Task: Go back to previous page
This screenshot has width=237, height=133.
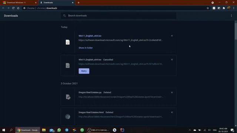Action: pyautogui.click(x=3, y=8)
